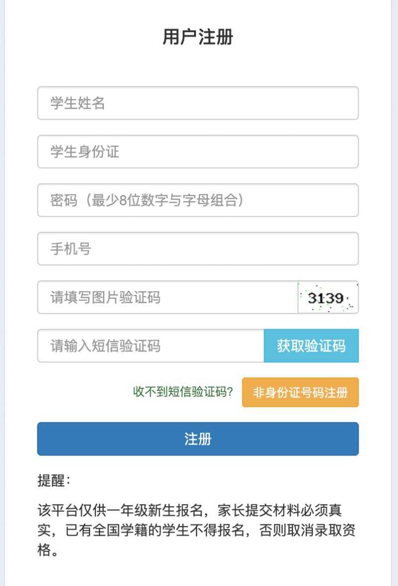
Task: Click the 手机号 phone number field
Action: click(198, 249)
